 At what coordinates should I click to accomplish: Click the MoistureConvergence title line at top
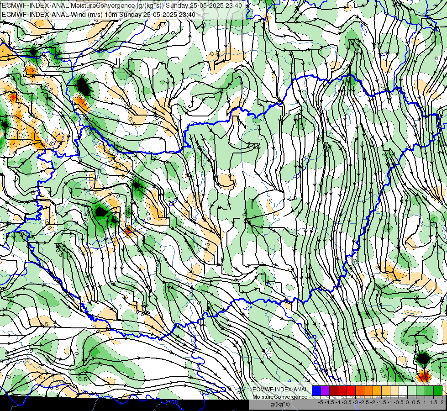(x=122, y=5)
